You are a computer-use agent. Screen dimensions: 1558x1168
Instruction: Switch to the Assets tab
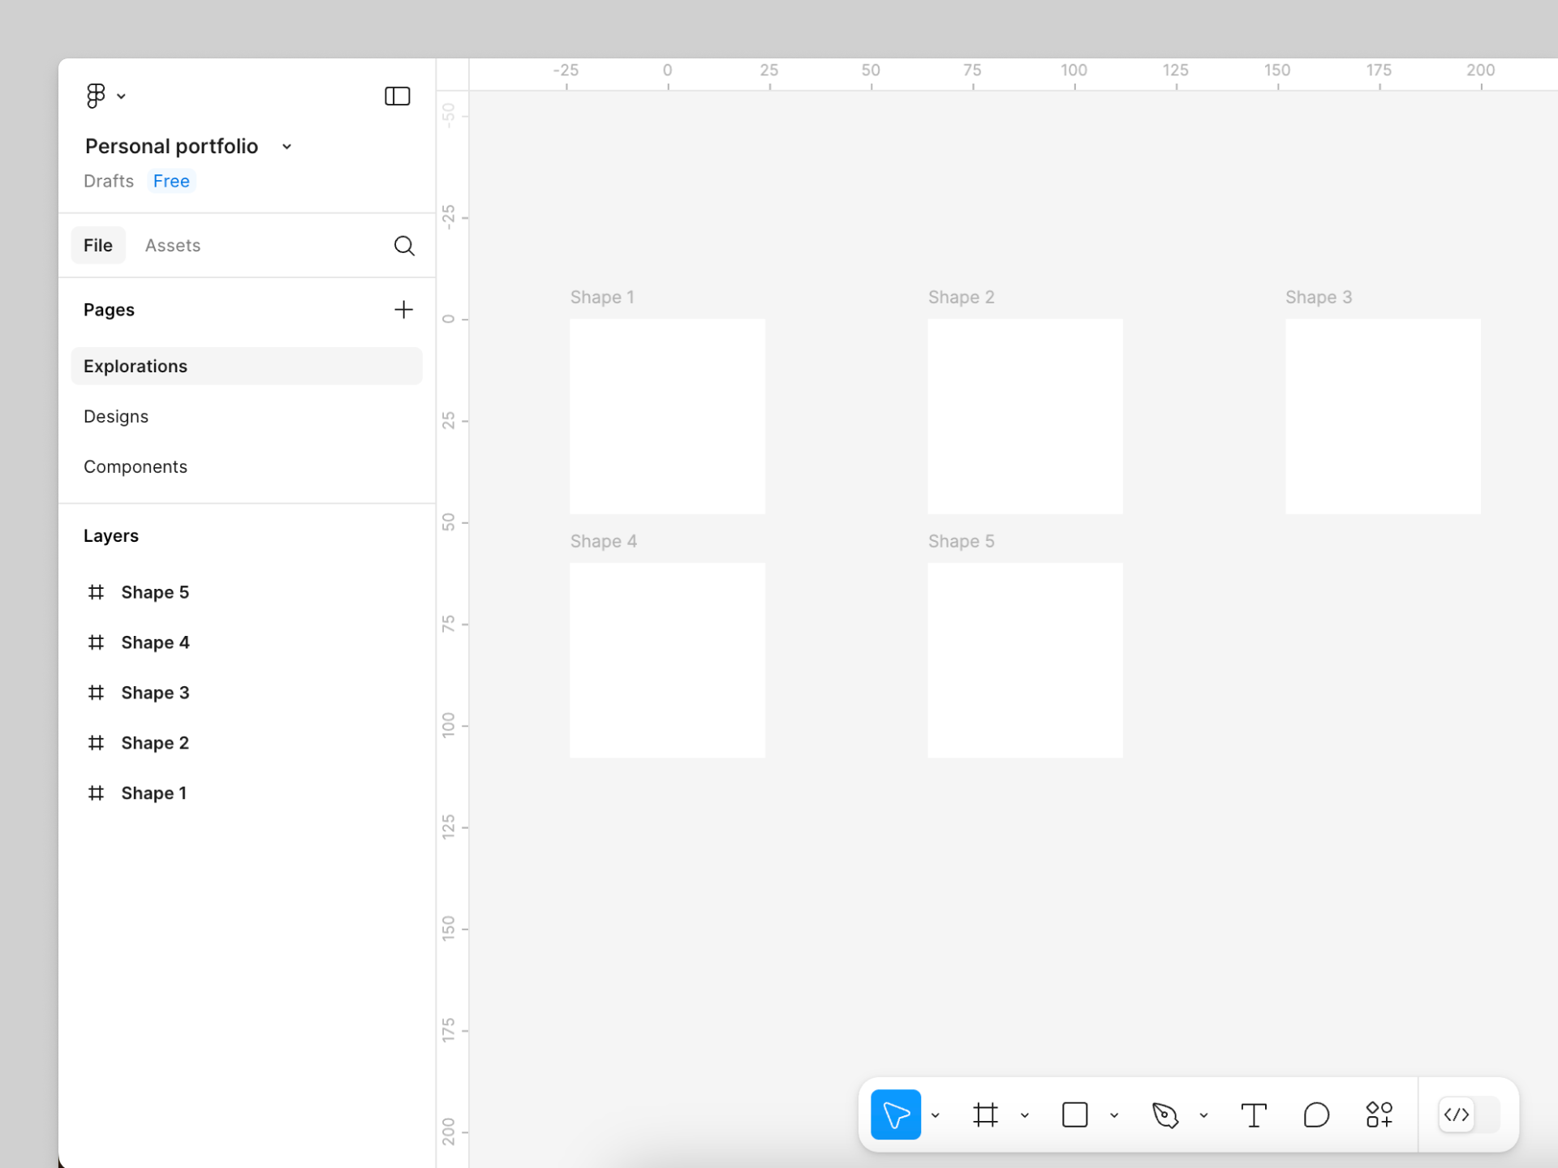172,245
